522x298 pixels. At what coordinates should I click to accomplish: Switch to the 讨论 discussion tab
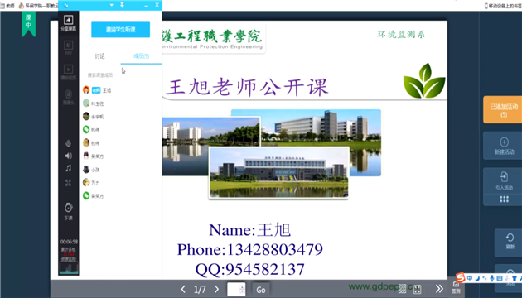[99, 56]
